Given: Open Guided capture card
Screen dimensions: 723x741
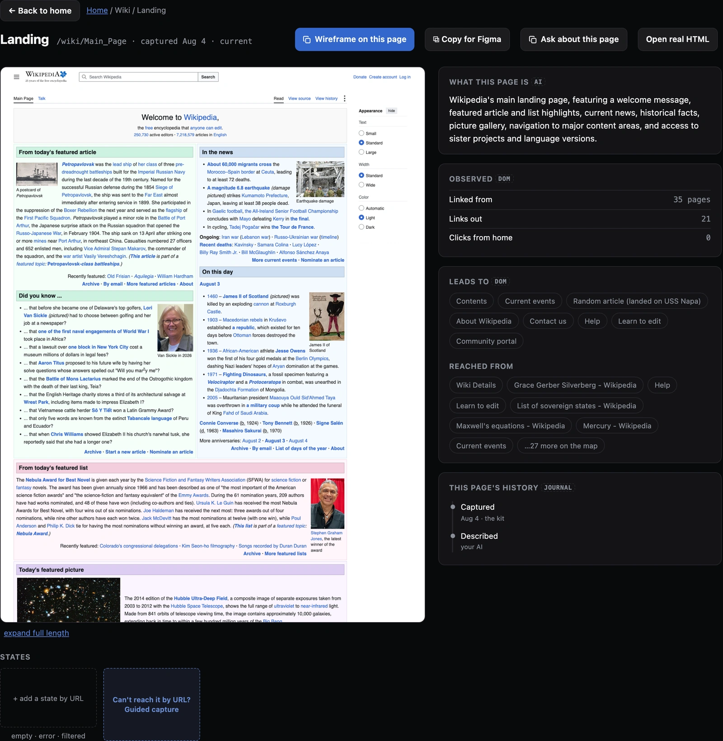Looking at the screenshot, I should click(151, 704).
